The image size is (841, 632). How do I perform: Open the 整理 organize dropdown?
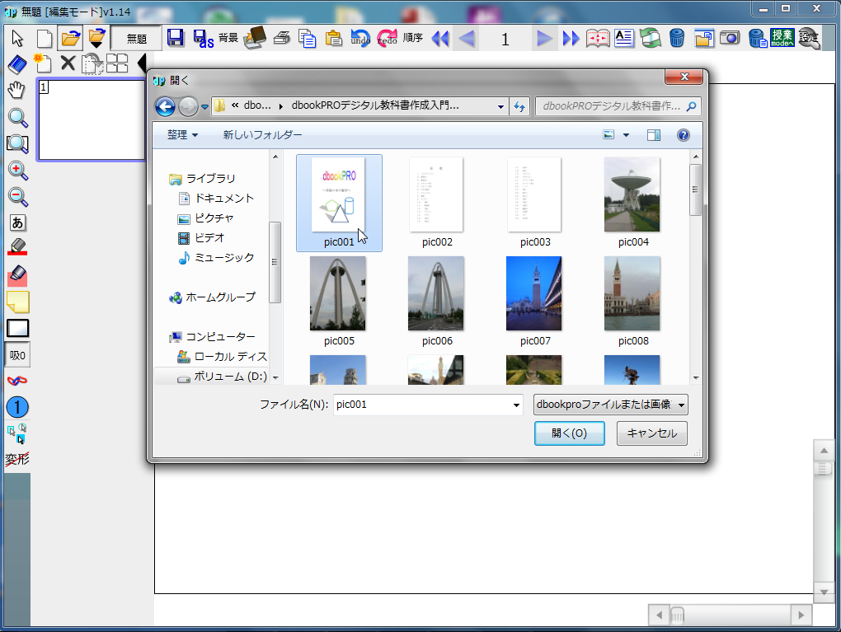click(182, 134)
